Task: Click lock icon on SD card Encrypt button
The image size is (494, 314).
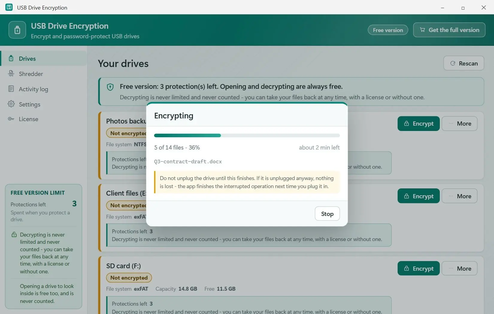Action: [406, 268]
